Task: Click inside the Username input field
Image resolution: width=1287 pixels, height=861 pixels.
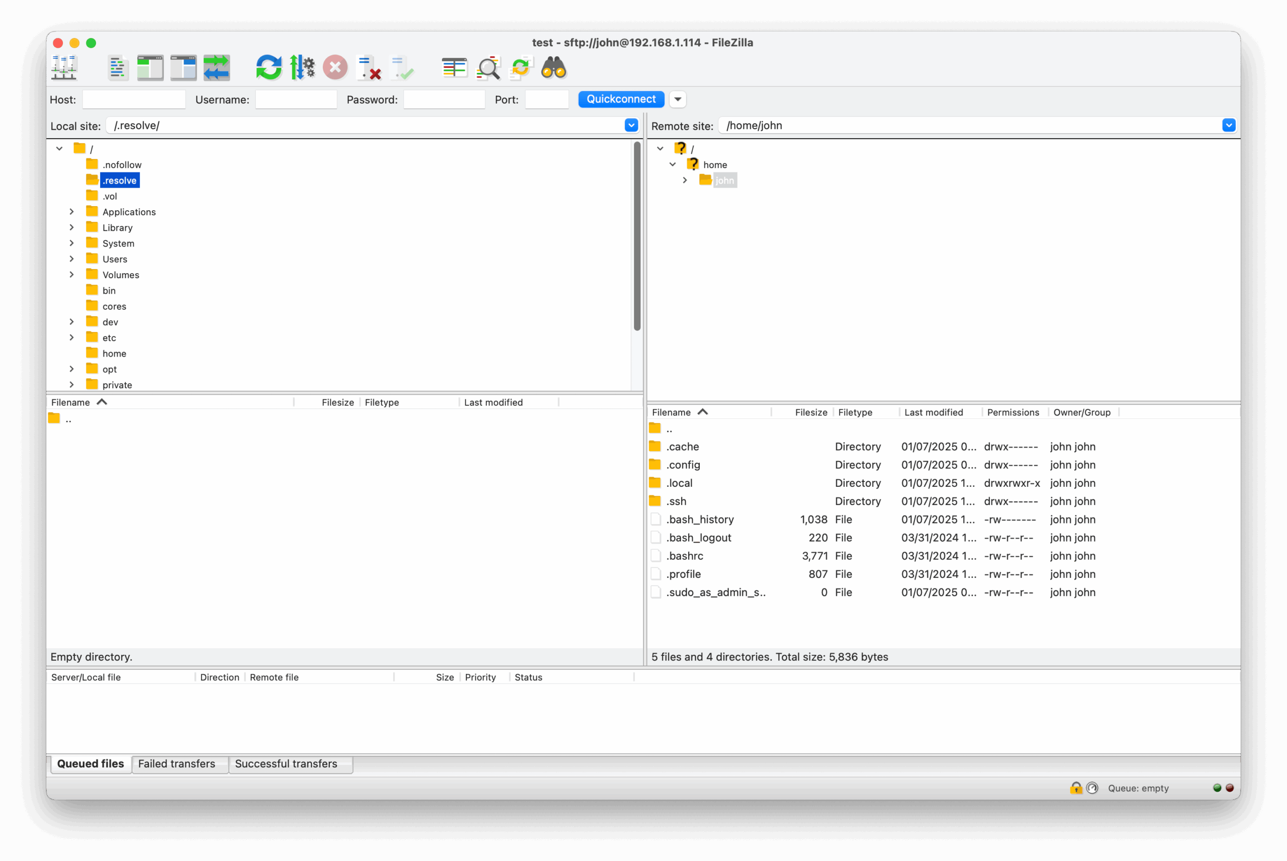Action: 296,100
